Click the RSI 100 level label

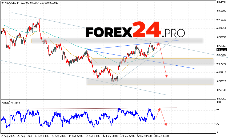click(x=219, y=102)
